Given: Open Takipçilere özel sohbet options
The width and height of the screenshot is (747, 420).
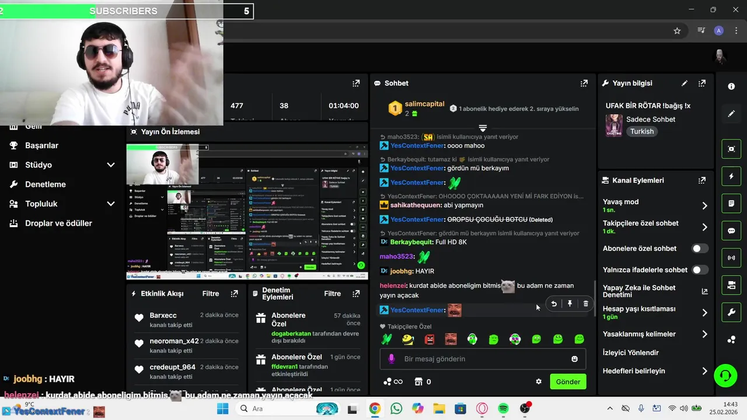Looking at the screenshot, I should (x=655, y=227).
